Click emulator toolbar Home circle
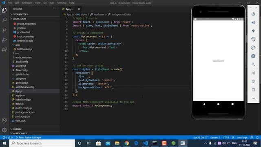Screen dimensions: 261x147 point(253,81)
